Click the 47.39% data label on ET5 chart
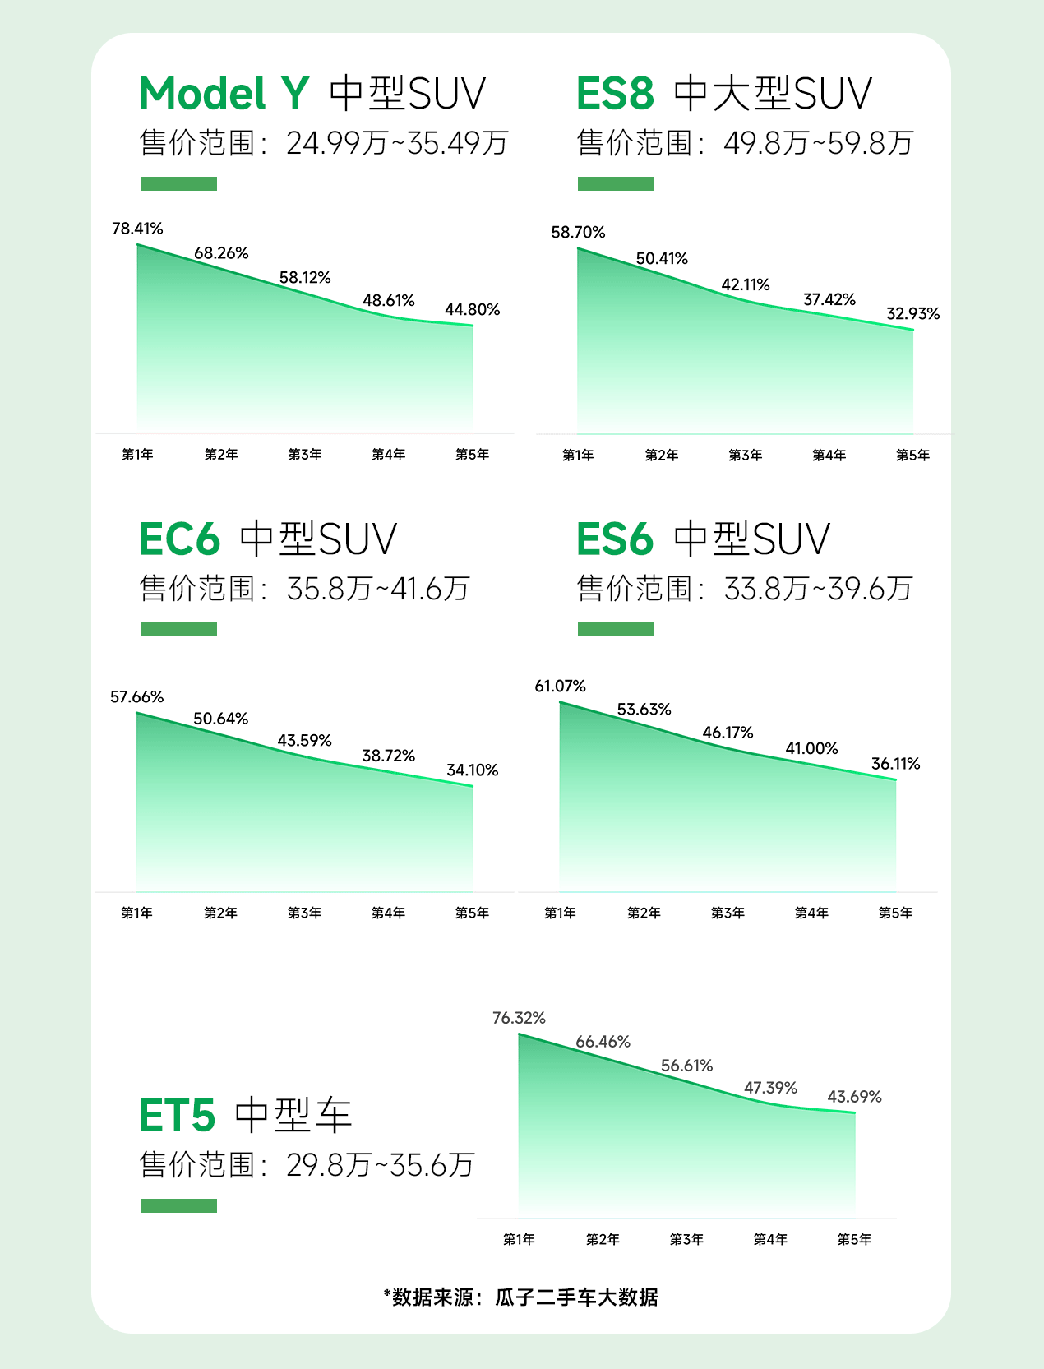1044x1369 pixels. (x=770, y=1088)
